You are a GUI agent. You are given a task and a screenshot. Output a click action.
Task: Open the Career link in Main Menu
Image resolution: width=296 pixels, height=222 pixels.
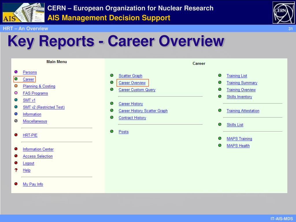[29, 79]
